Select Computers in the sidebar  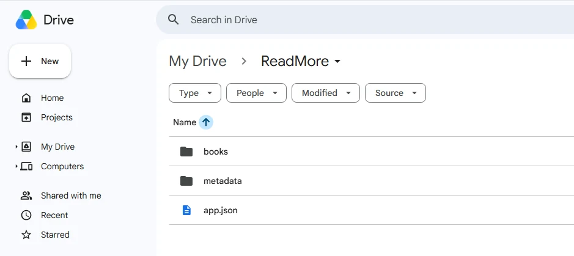pos(62,166)
